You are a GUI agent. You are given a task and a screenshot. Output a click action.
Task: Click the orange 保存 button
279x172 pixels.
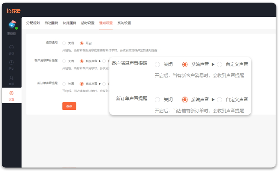69,106
